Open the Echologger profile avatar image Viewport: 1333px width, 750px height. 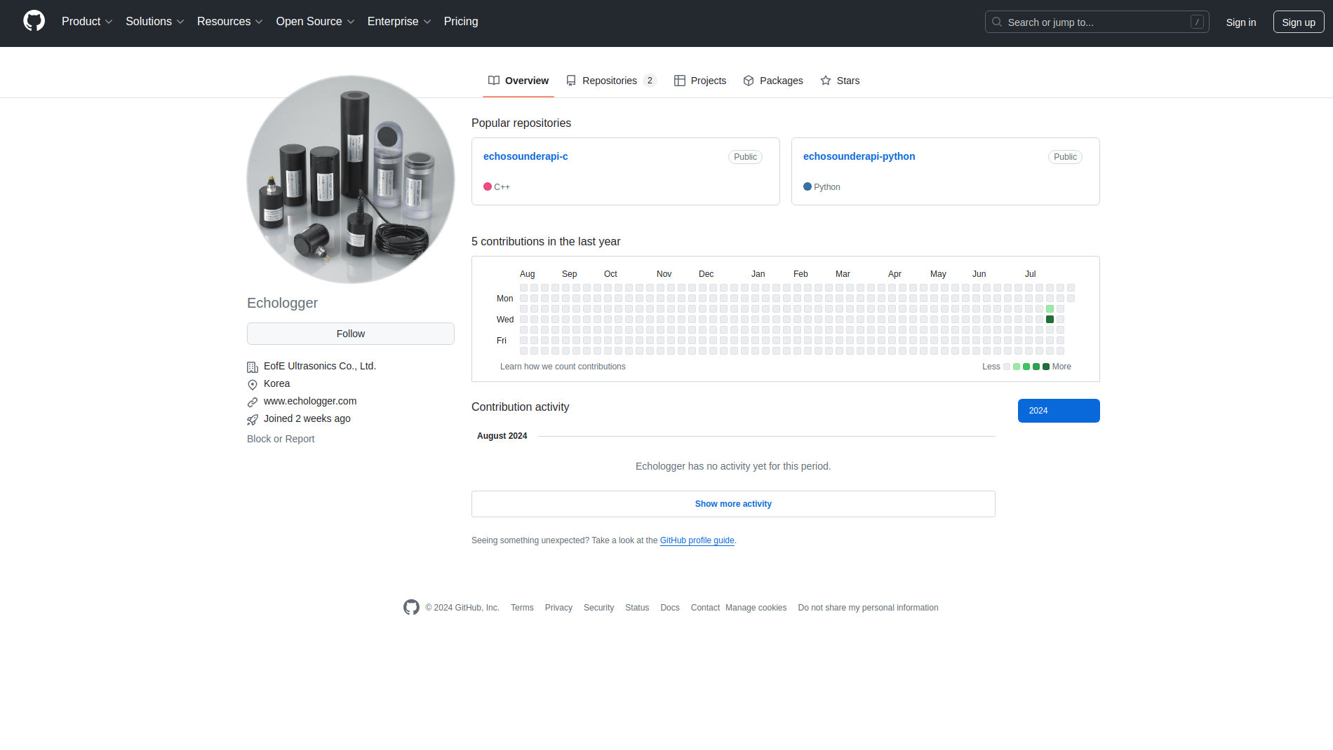pyautogui.click(x=351, y=179)
